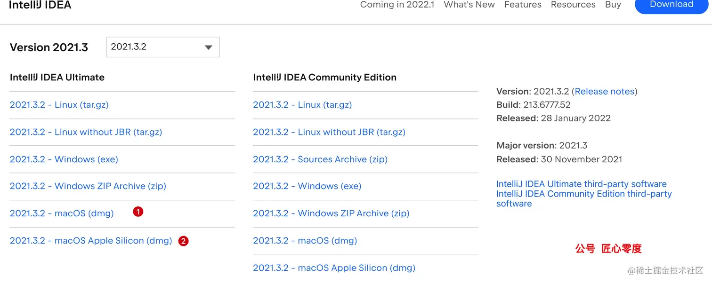
Task: Download Community Linux without JBR (tar.gz)
Action: (x=329, y=132)
